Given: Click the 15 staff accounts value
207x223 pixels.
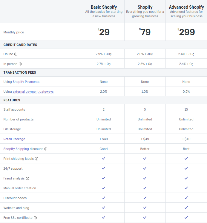Looking at the screenshot, I should coord(186,109).
